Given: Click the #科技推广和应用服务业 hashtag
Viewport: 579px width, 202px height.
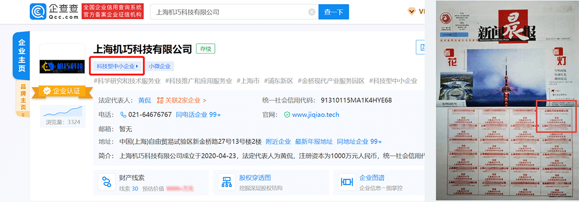Looking at the screenshot, I should [x=199, y=81].
